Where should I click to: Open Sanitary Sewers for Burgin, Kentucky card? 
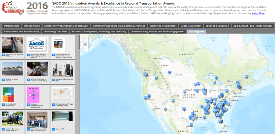pyautogui.click(x=12, y=122)
